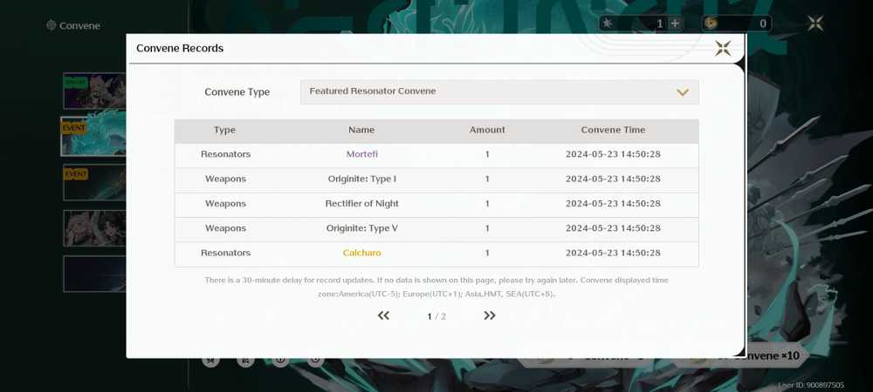Click the Amount column header

[487, 130]
